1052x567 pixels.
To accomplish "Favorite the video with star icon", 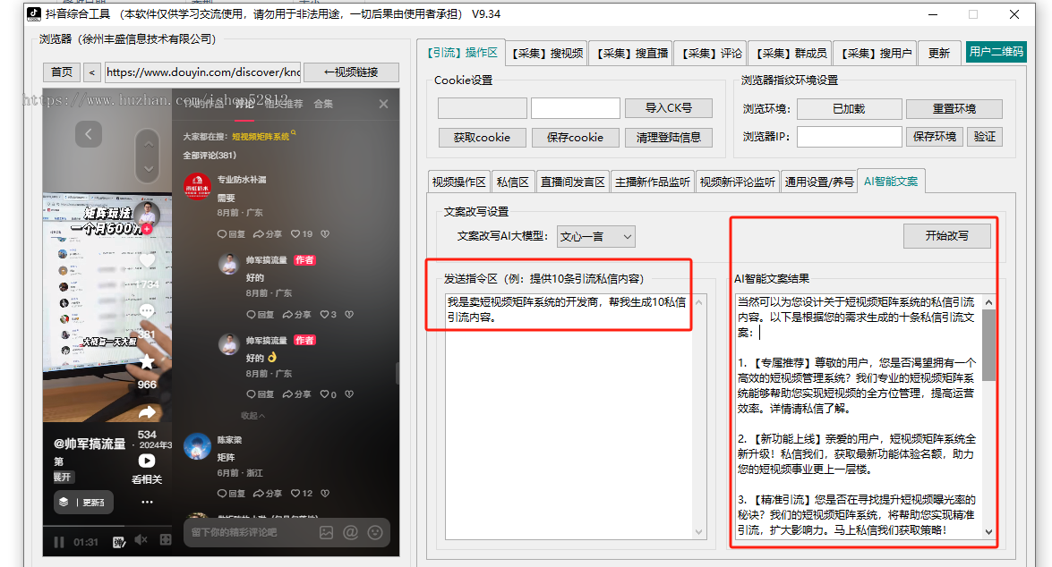I will [x=147, y=362].
